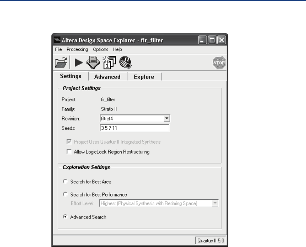
Task: Expand the Revision dropdown arrow
Action: pos(166,119)
